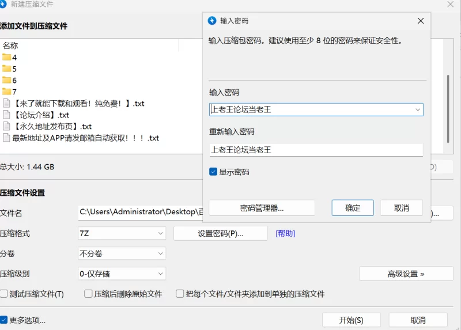Click the 【论坛介绍】.txt file icon

[7, 115]
